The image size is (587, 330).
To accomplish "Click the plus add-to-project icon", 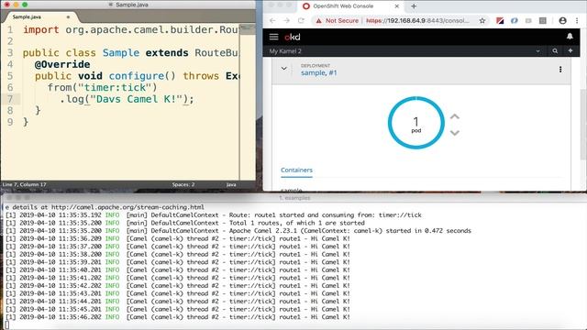I will click(x=570, y=51).
